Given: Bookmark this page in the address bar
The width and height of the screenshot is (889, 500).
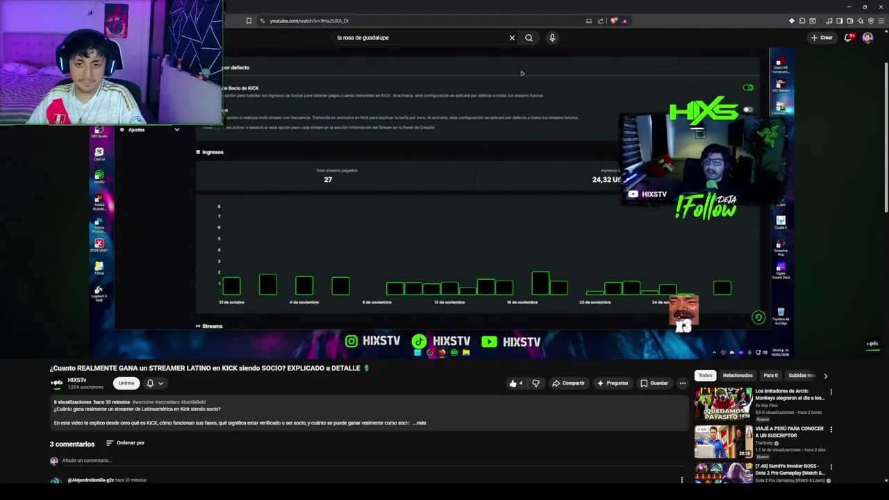Looking at the screenshot, I should 249,21.
